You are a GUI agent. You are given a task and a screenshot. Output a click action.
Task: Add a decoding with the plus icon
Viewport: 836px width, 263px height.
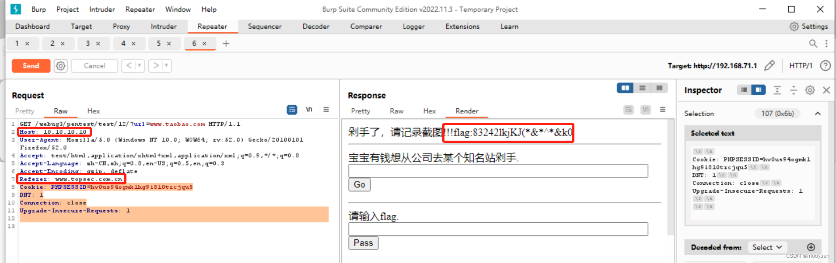pyautogui.click(x=811, y=247)
